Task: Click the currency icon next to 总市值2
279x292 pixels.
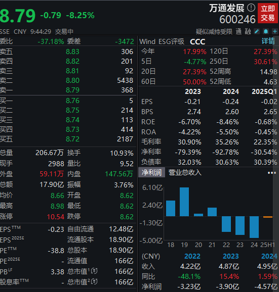Action: (x=94, y=282)
